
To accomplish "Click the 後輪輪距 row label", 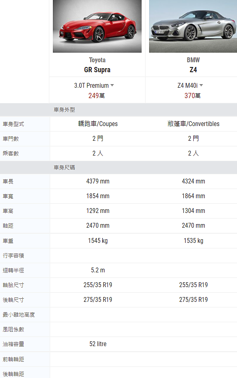I will (13, 374).
